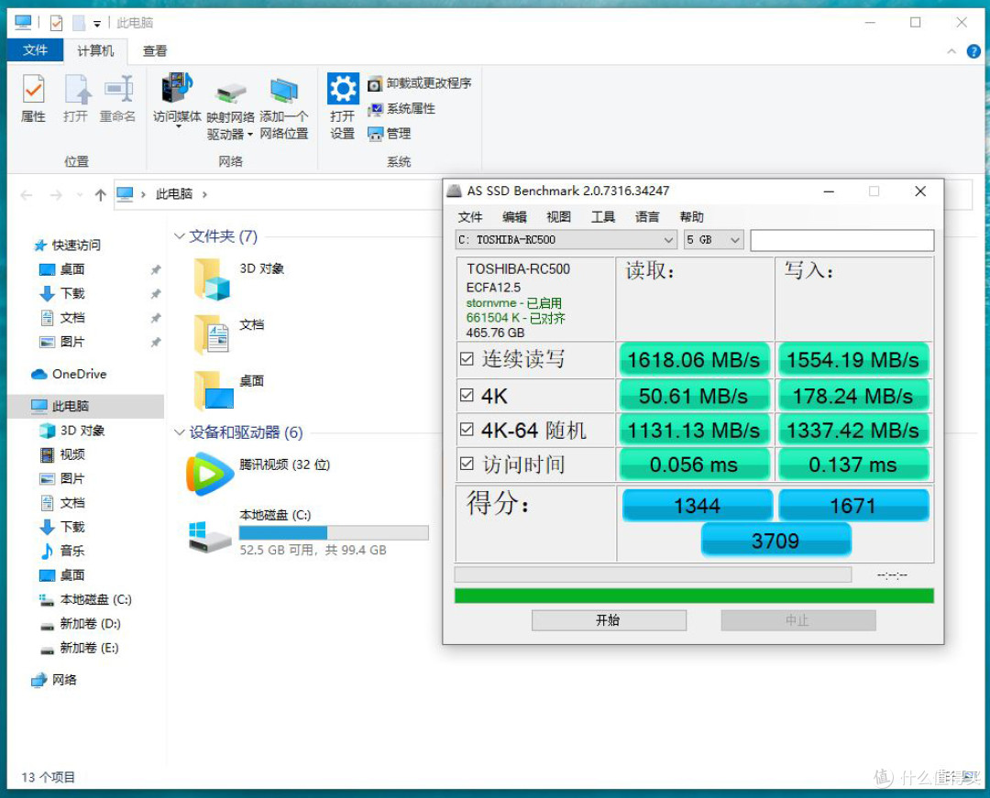Select 音乐 in the navigation pane
Screen dimensions: 990x798
(72, 551)
